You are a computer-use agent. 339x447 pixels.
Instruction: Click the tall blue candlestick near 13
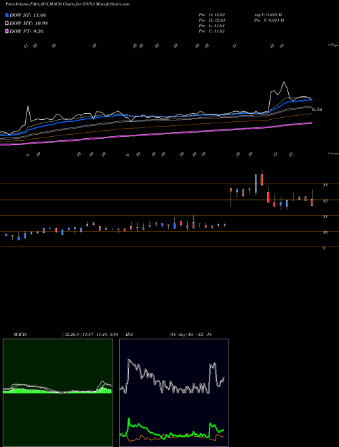pos(256,184)
